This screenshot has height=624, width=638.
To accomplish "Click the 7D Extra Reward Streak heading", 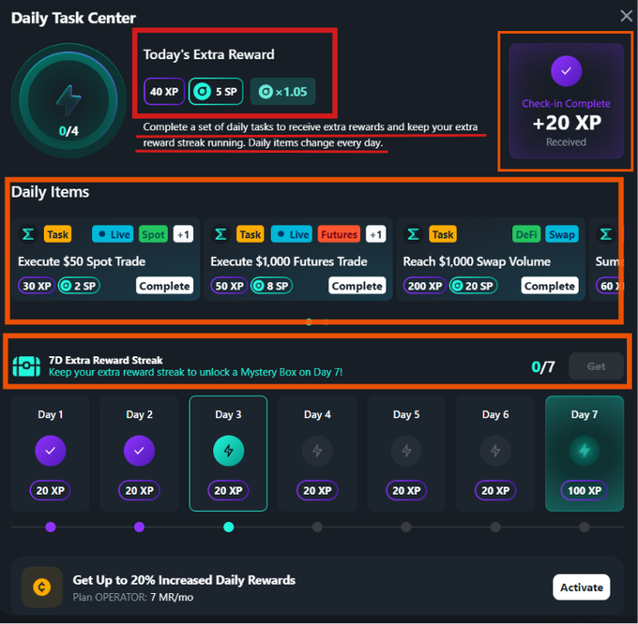I will [105, 361].
